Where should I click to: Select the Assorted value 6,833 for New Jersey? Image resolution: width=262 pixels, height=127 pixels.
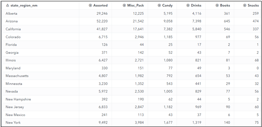(x=102, y=107)
